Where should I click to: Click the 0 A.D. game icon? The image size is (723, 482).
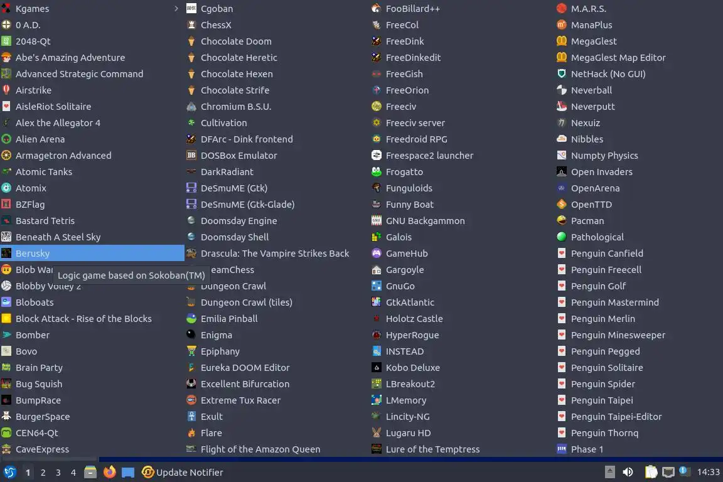click(x=6, y=25)
